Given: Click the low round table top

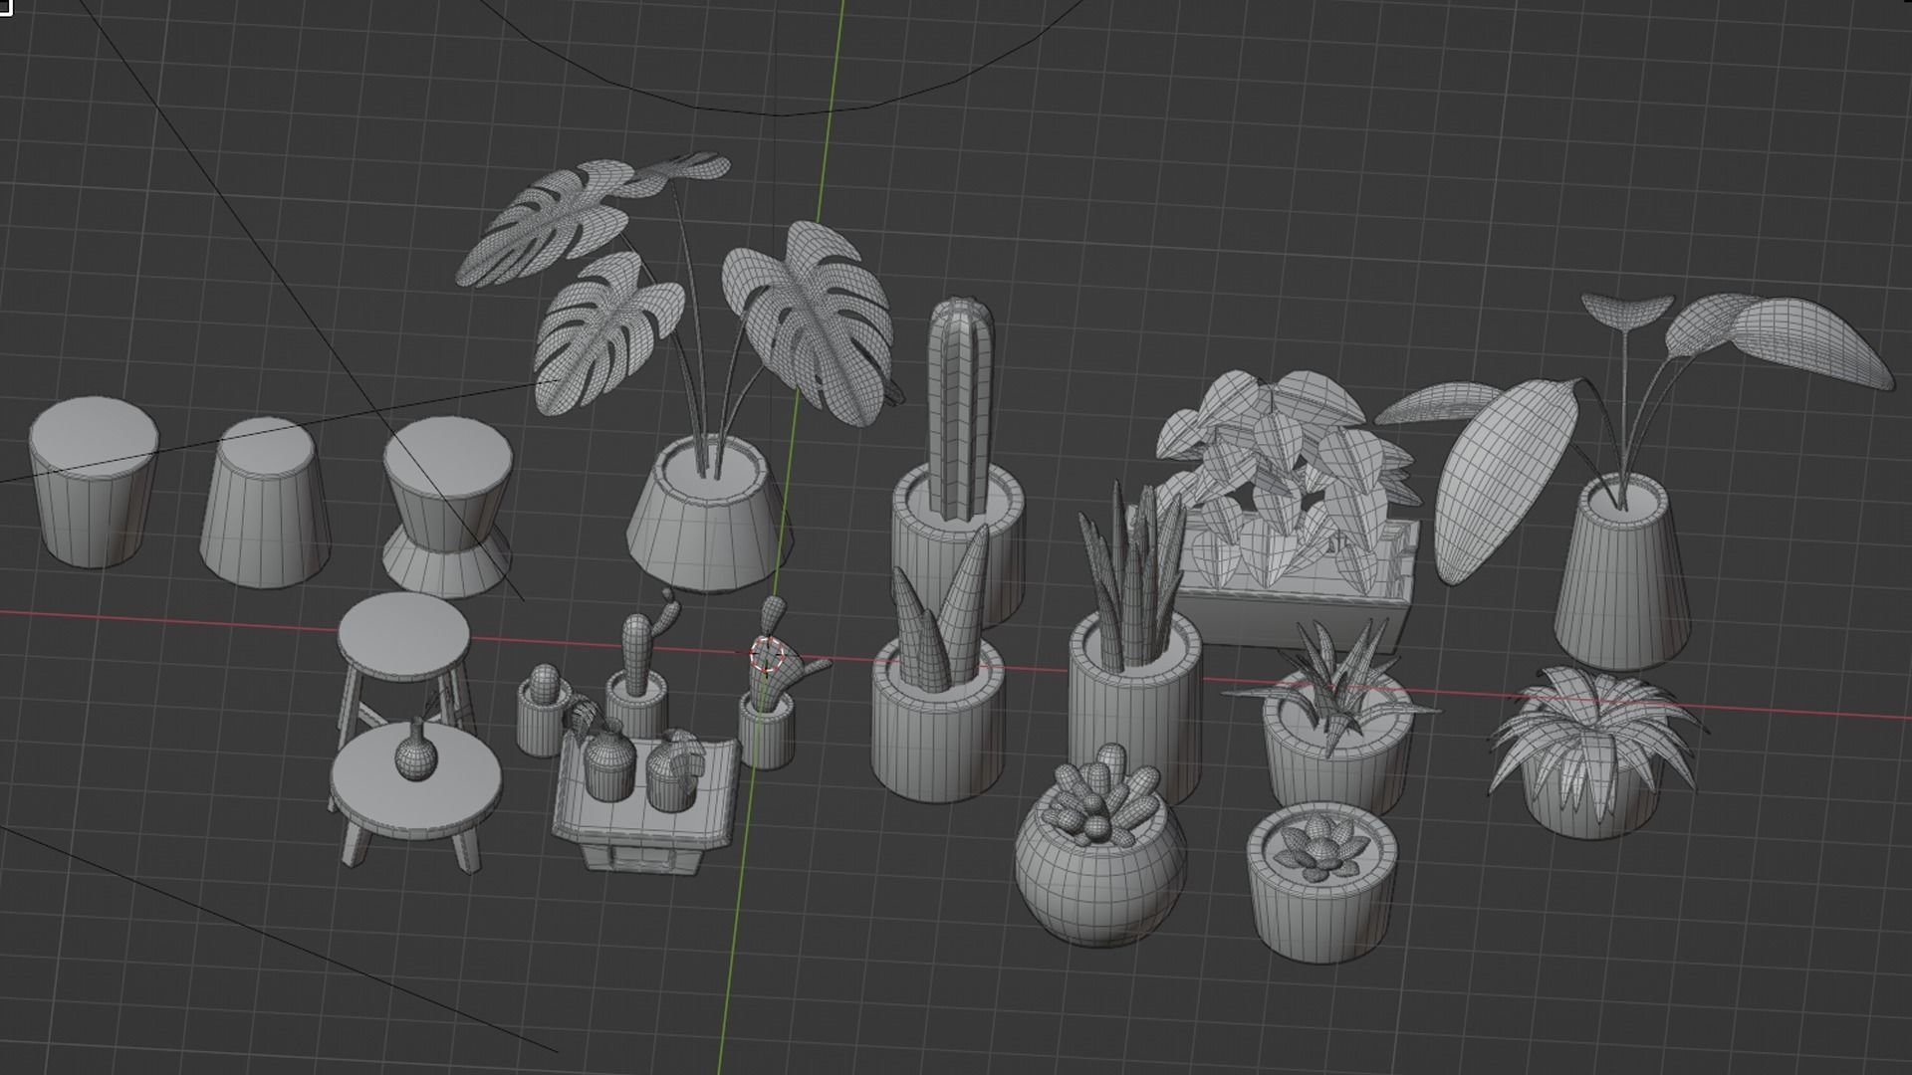Looking at the screenshot, I should (415, 783).
